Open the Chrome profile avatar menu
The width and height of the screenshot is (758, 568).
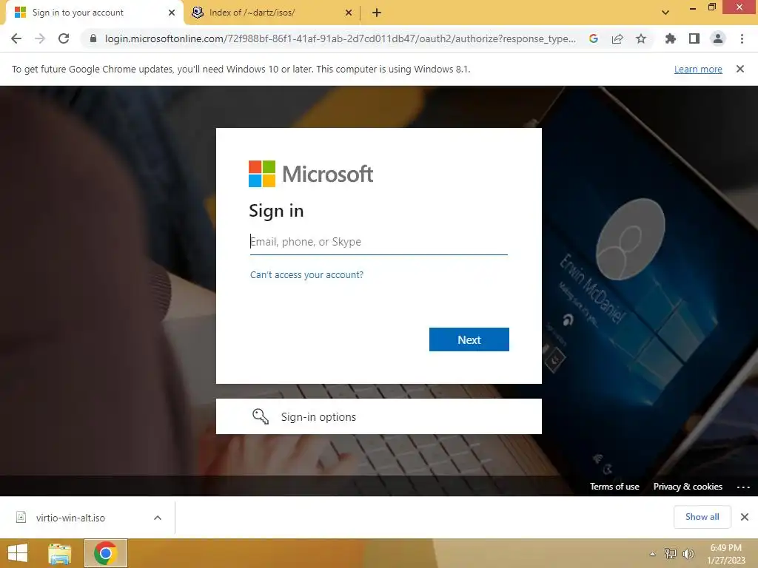[718, 38]
